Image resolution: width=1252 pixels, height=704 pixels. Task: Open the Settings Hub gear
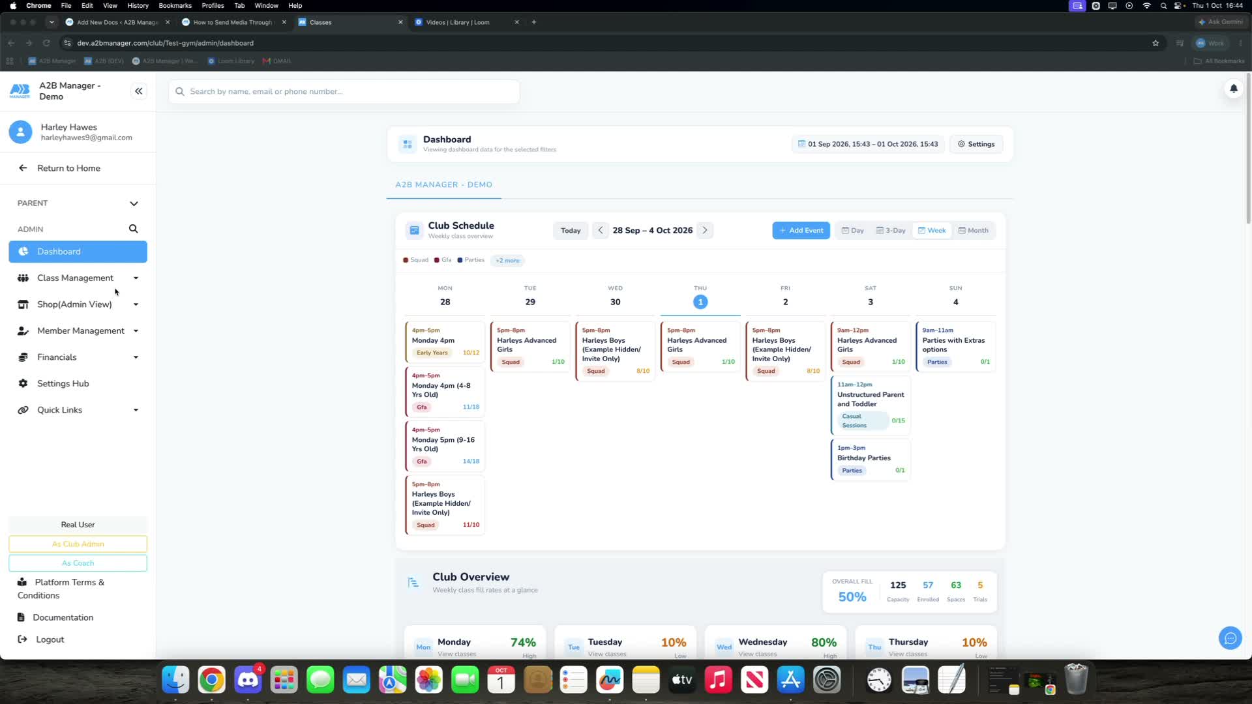pyautogui.click(x=23, y=383)
